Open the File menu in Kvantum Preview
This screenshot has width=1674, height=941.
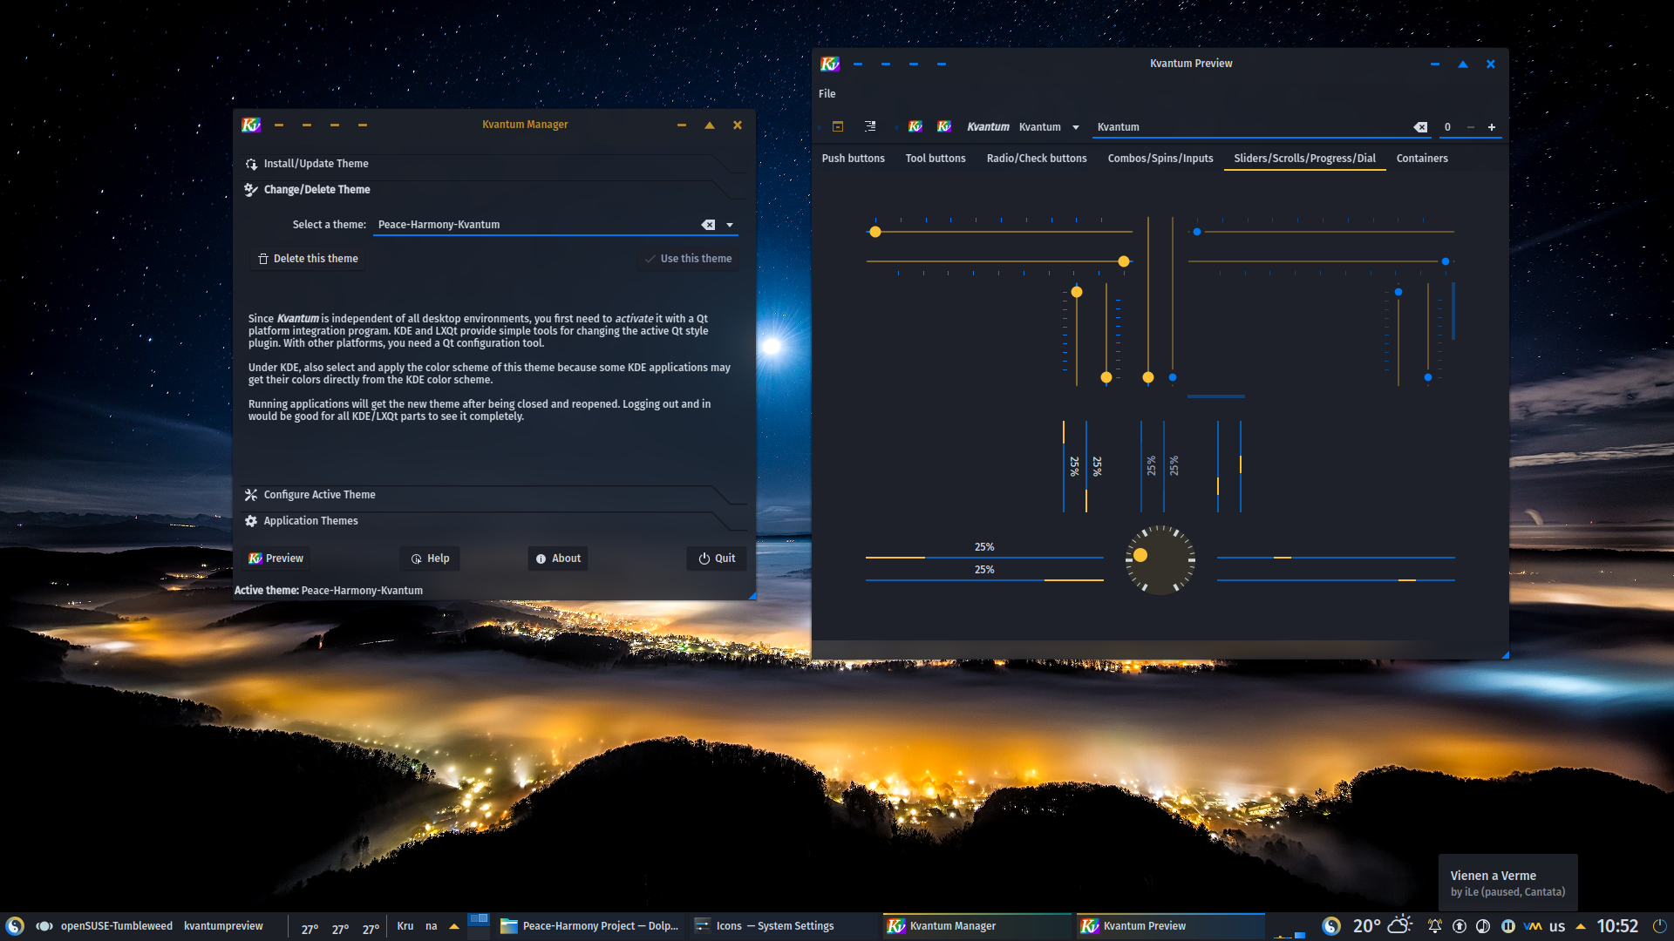pos(827,94)
